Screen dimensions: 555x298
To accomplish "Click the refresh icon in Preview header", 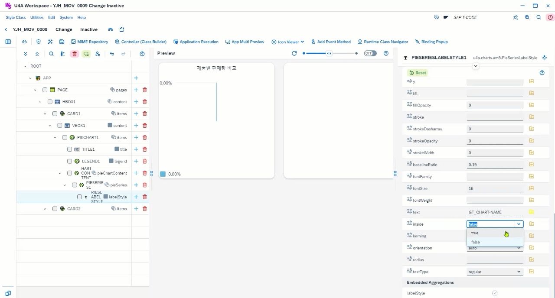I will pyautogui.click(x=294, y=53).
